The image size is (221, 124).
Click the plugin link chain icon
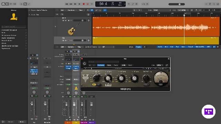[x=166, y=65]
